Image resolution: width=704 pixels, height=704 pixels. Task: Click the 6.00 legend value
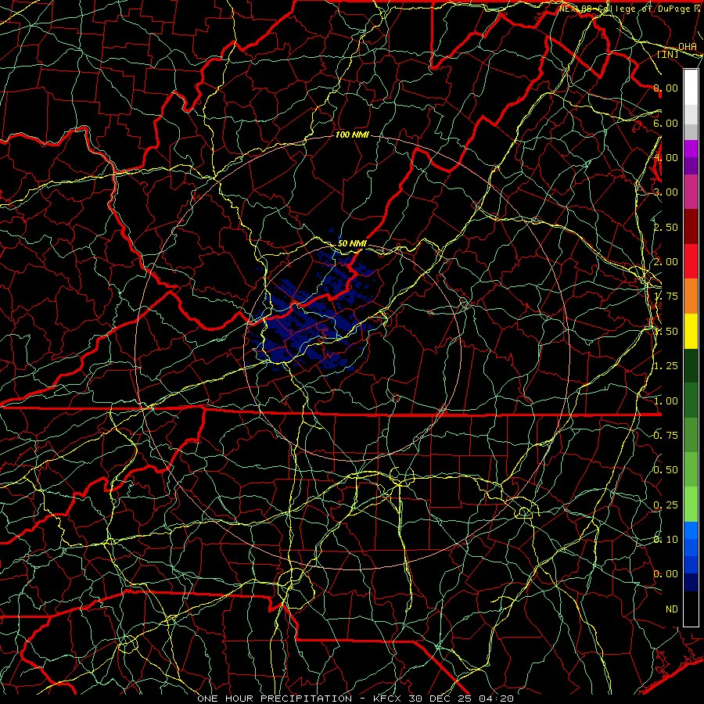[666, 123]
